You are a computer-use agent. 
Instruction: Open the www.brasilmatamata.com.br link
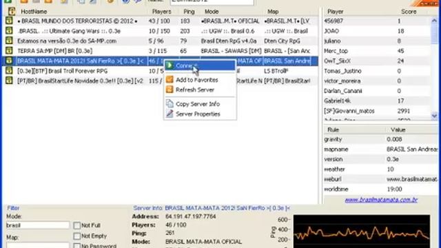click(381, 200)
